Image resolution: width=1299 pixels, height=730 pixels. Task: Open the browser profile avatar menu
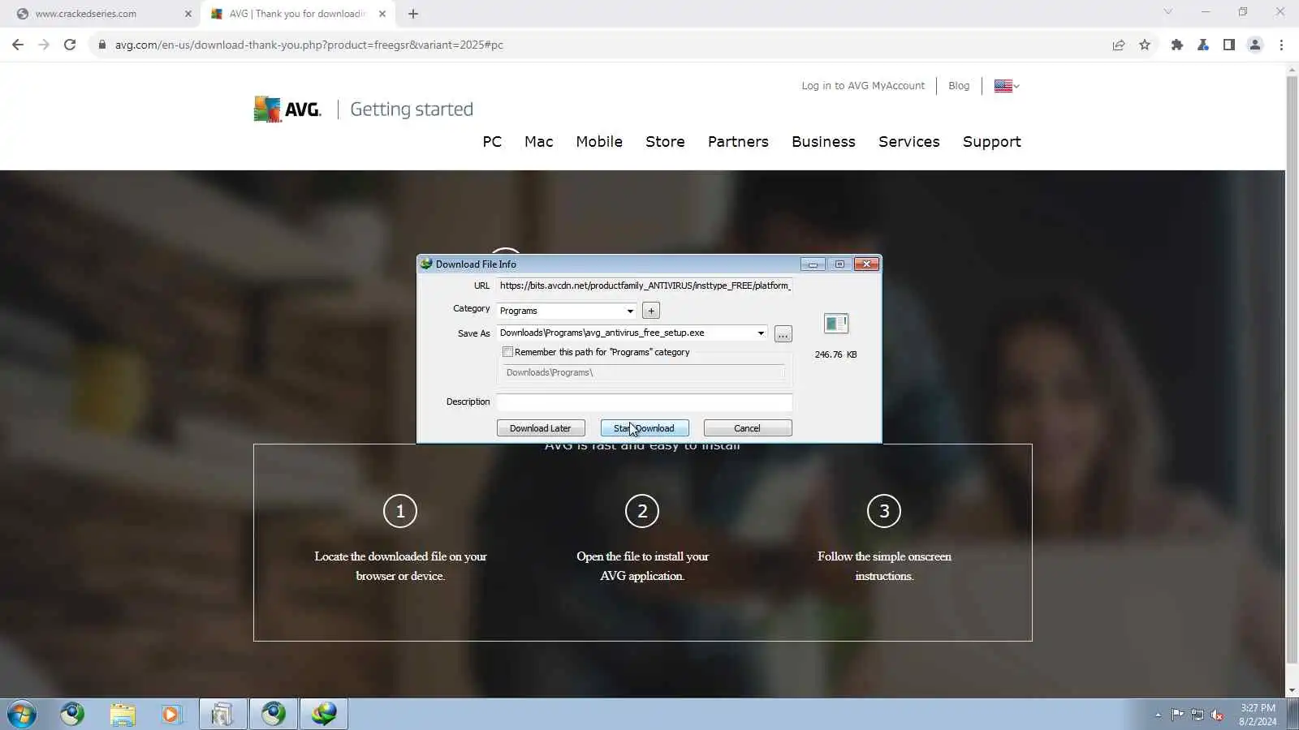pyautogui.click(x=1255, y=45)
